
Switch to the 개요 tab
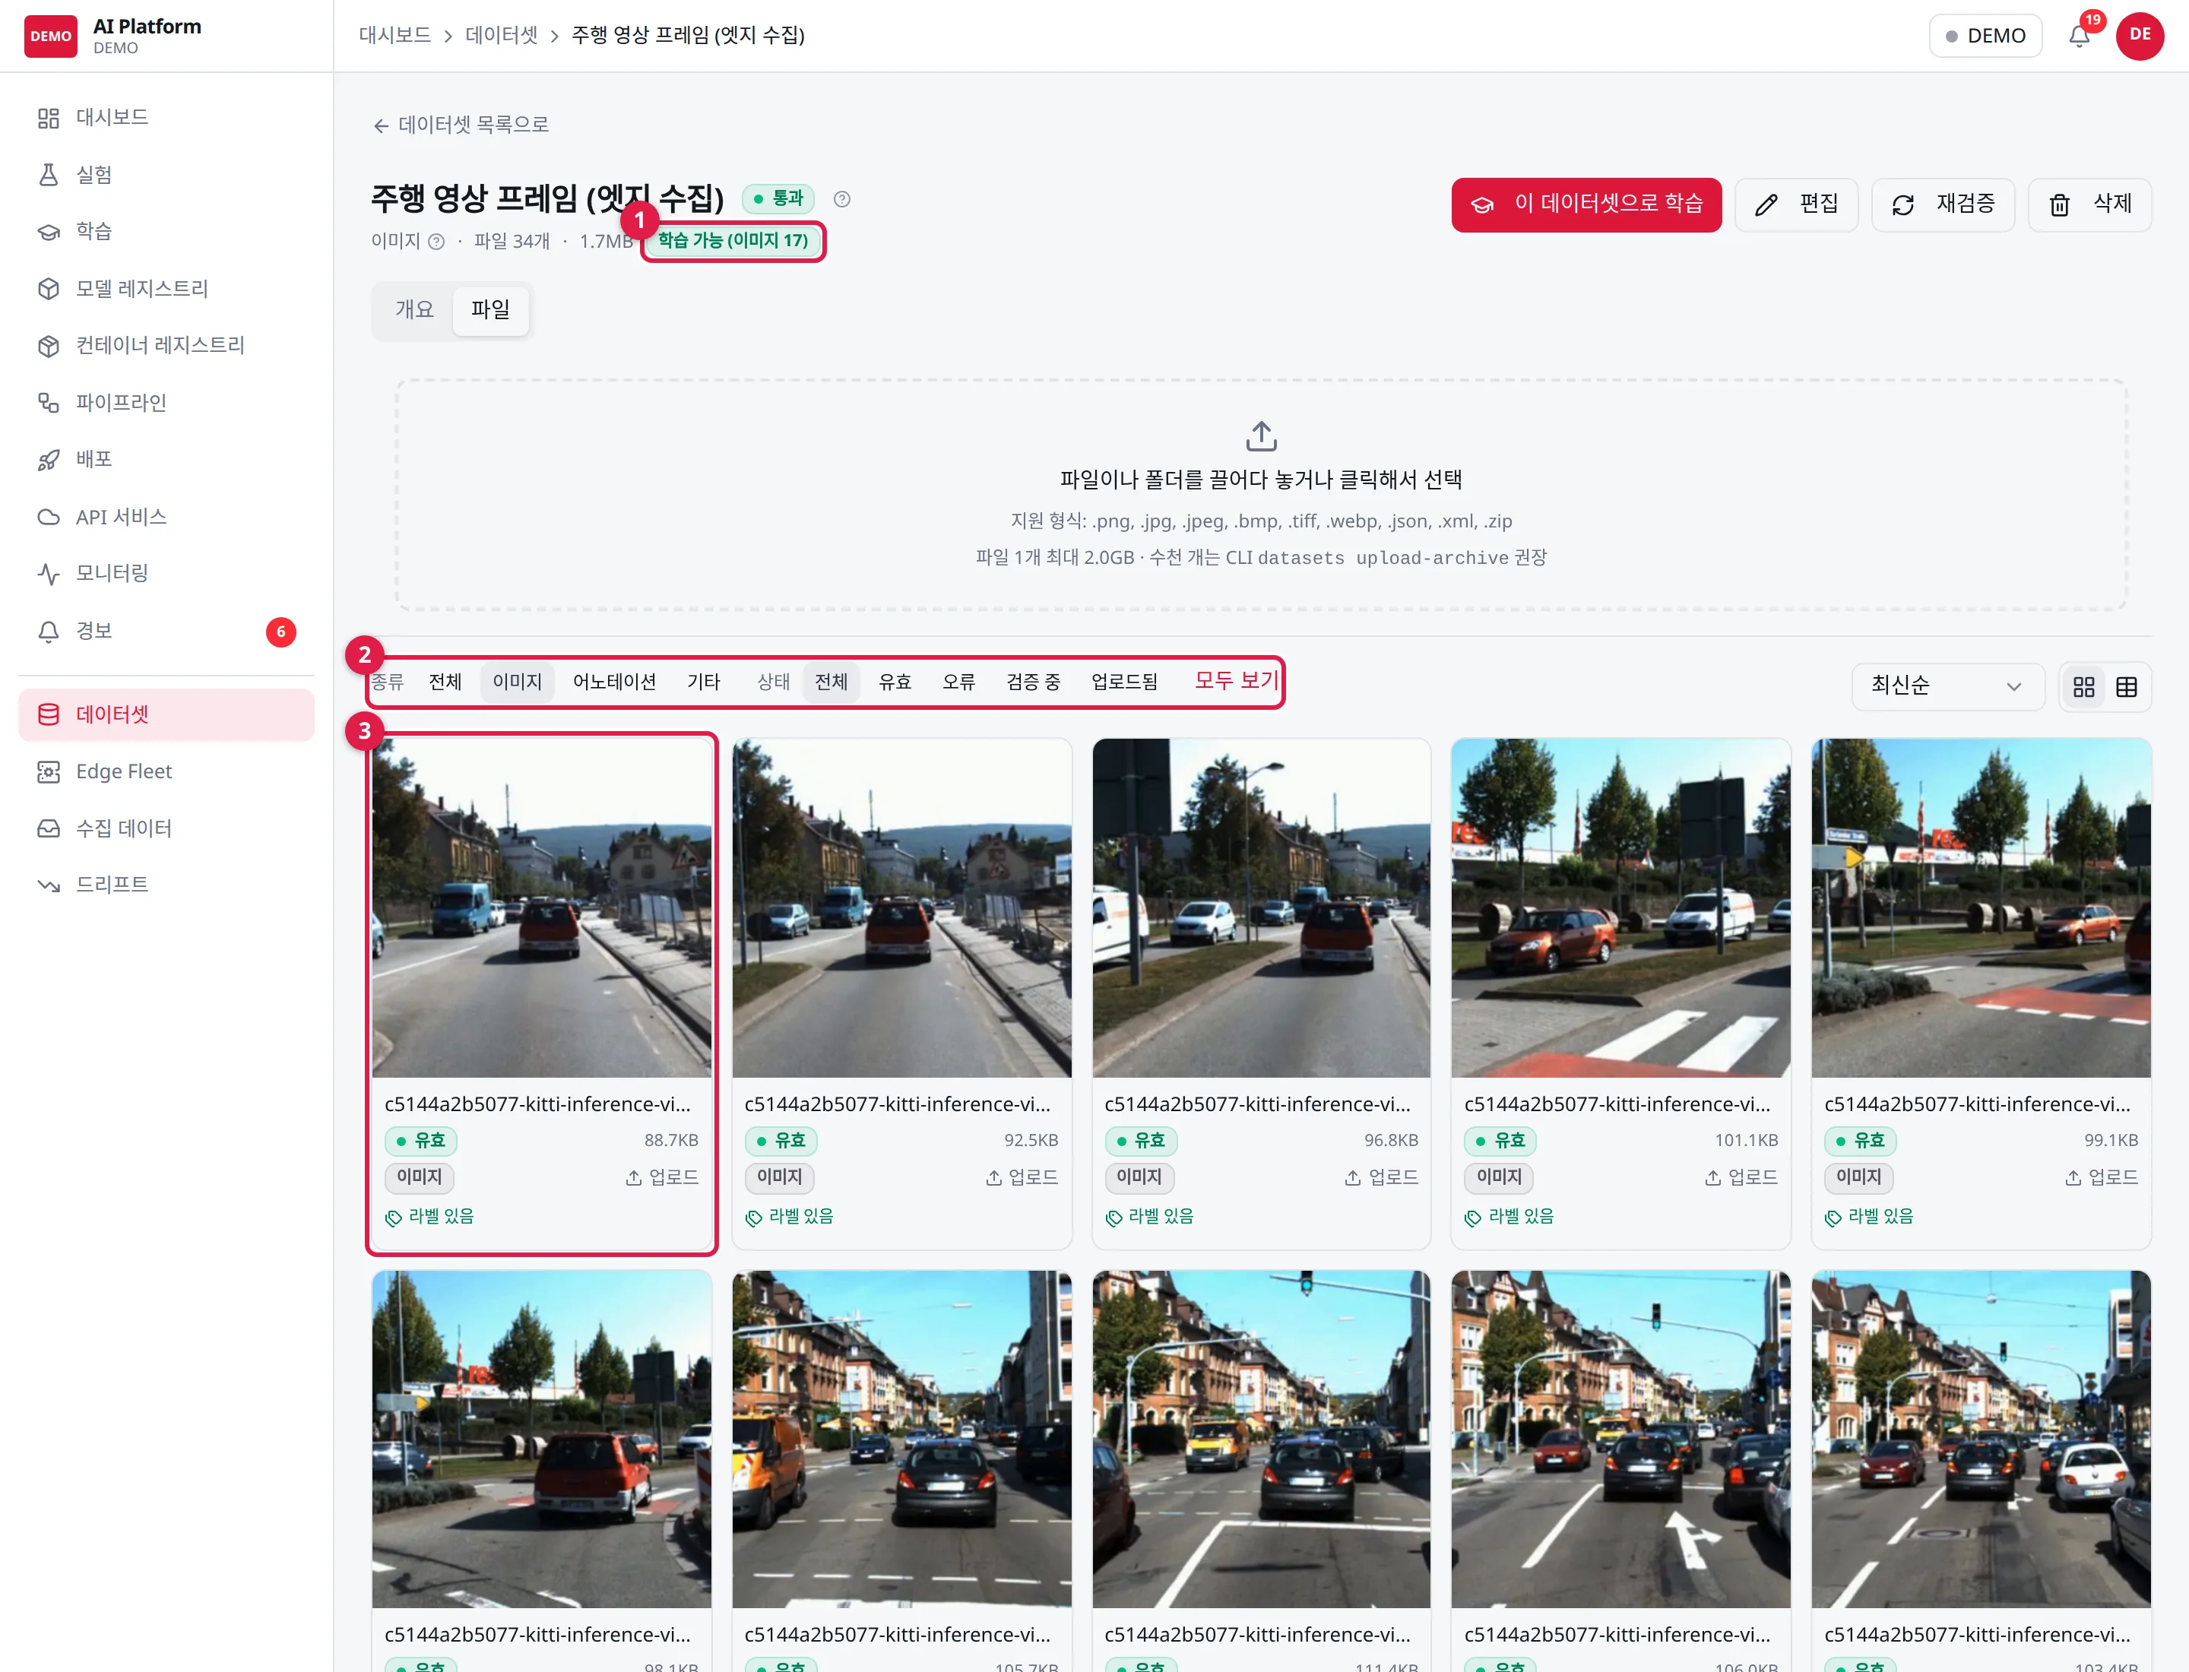414,311
